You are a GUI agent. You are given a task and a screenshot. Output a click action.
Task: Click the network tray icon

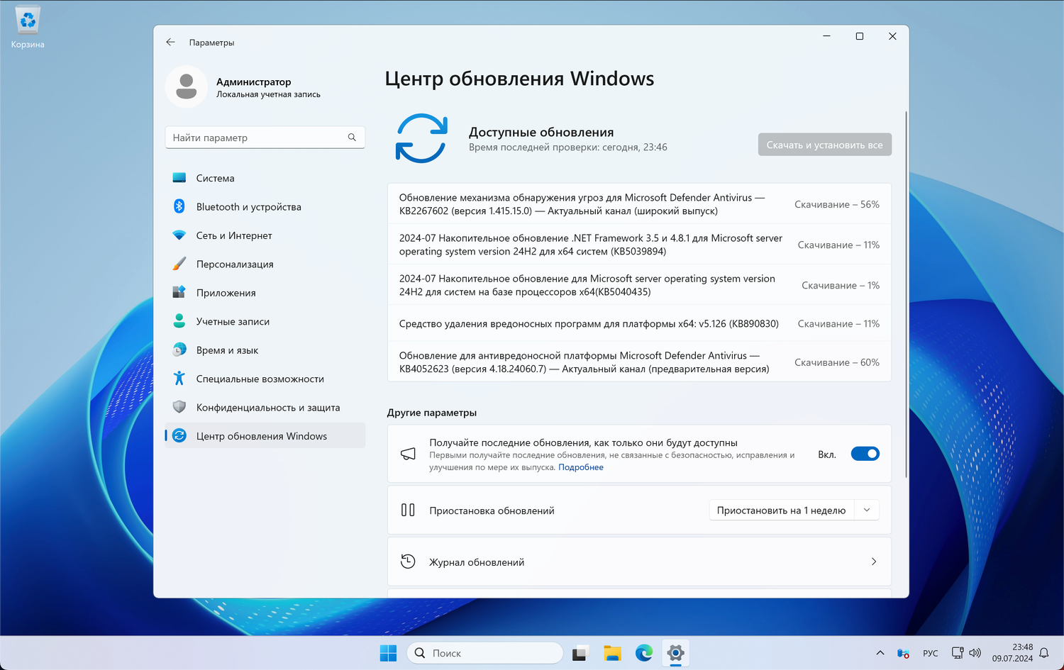click(x=957, y=653)
